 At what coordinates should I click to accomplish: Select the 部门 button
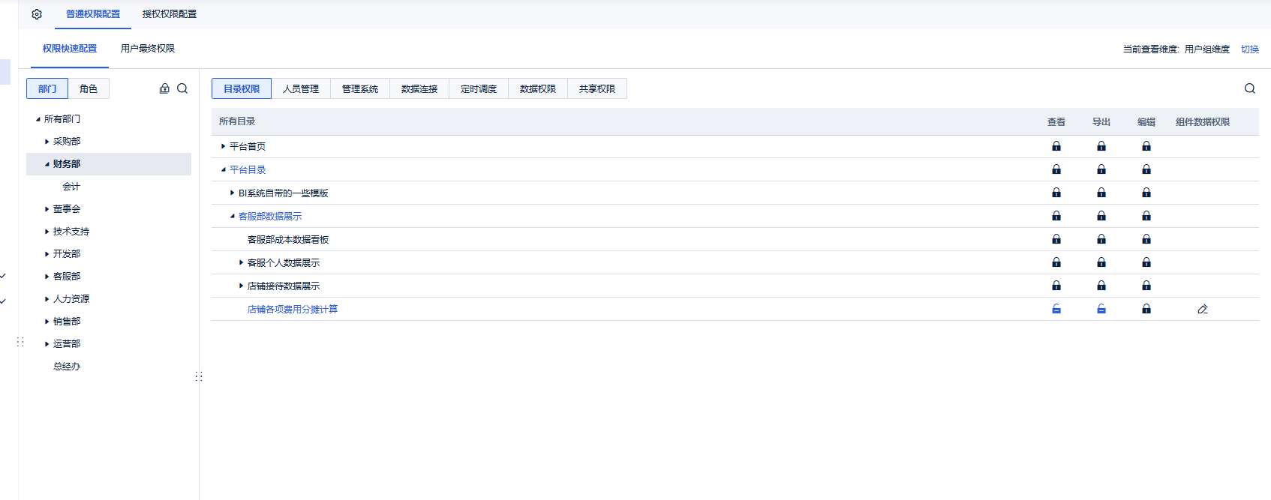click(x=47, y=88)
